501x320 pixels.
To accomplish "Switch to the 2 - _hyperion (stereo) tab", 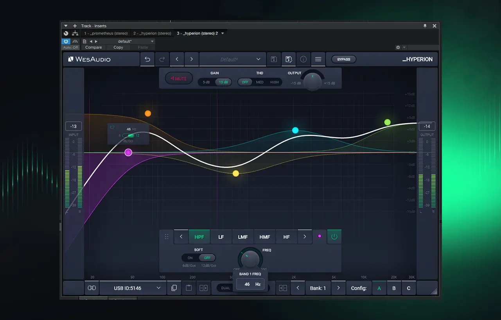I will (152, 33).
